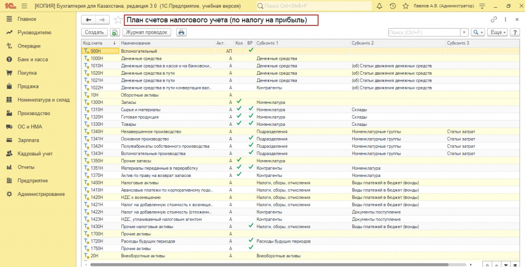The image size is (525, 267).
Task: Sort by Код счета column header
Action: click(x=100, y=43)
